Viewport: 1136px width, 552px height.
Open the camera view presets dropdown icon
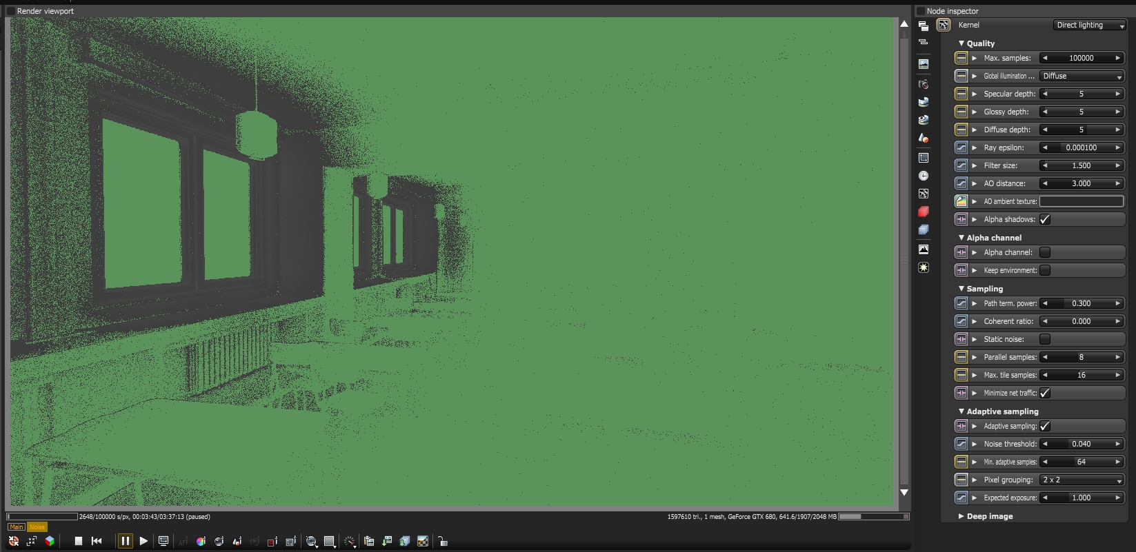click(312, 542)
